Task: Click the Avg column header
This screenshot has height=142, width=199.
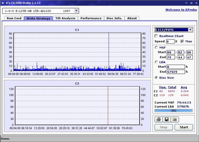Action: click(184, 87)
